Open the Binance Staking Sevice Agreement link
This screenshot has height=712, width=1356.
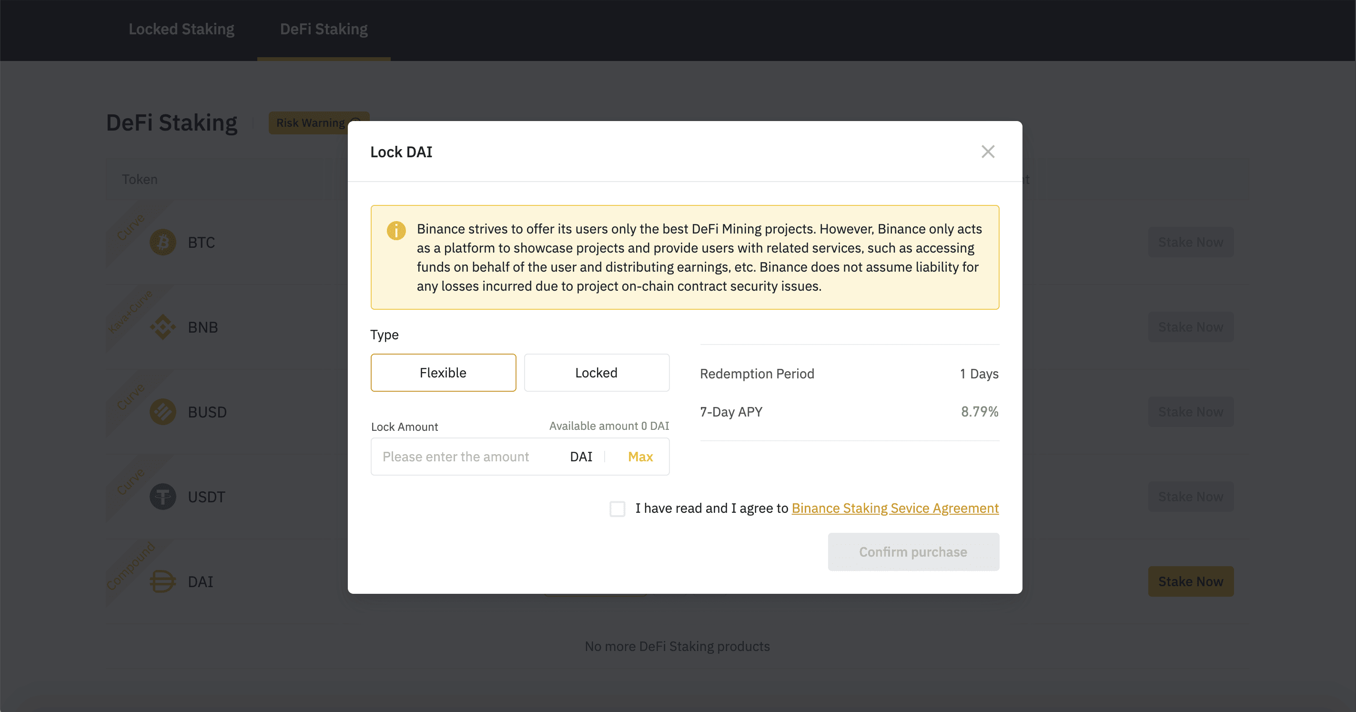coord(895,508)
